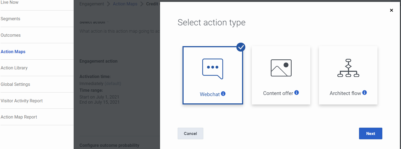Click the Action Maps breadcrumb link
Screen dimensions: 401x149
[125, 4]
